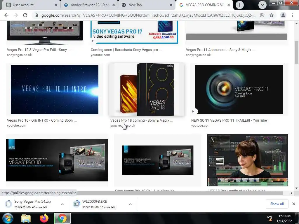This screenshot has height=224, width=299.
Task: Bookmark this page with star icon
Action: coord(272,15)
